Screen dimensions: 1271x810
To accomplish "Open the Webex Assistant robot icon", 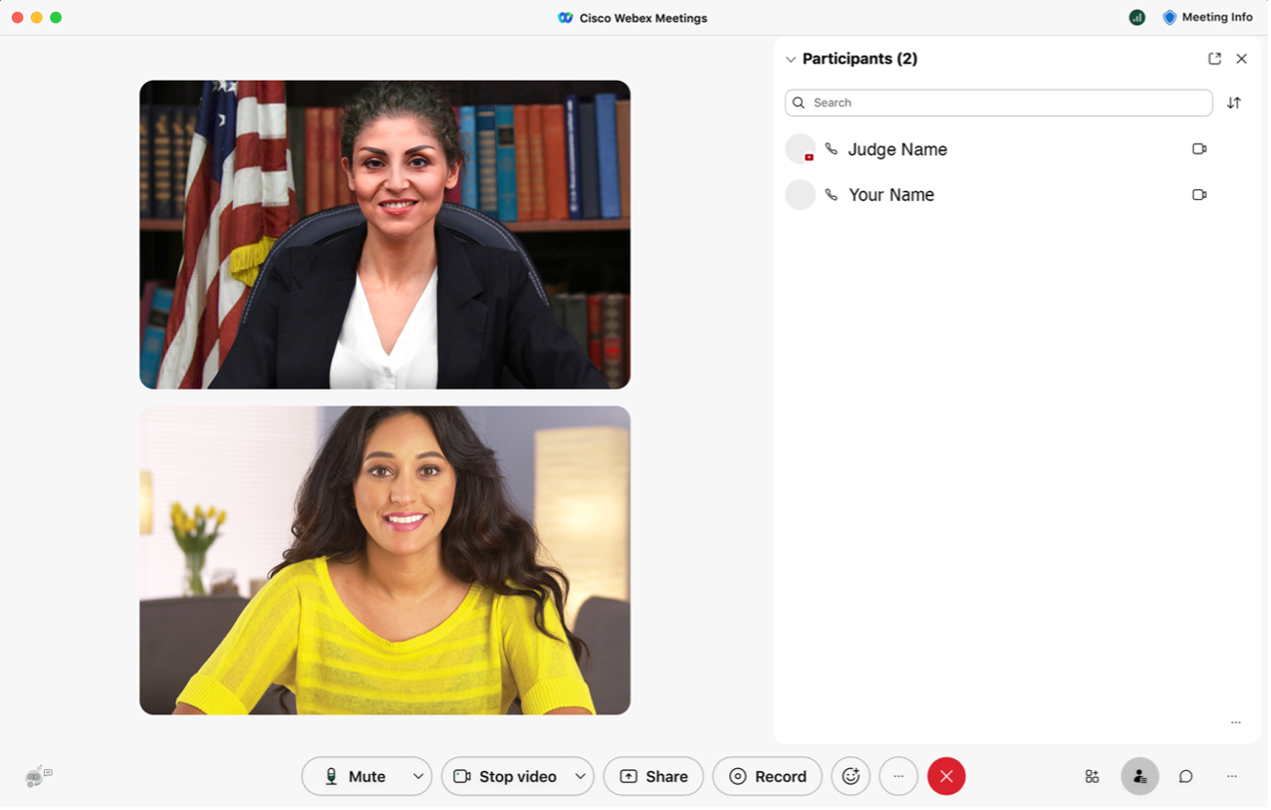I will (x=38, y=776).
